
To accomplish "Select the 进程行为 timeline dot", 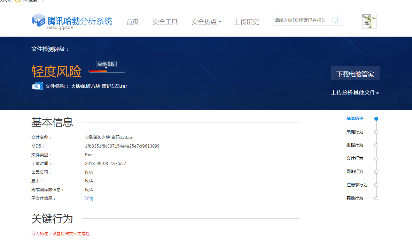I will [376, 145].
